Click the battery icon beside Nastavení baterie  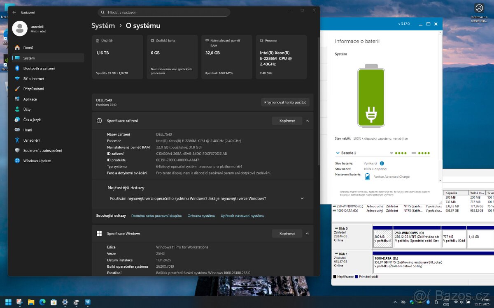click(x=368, y=177)
